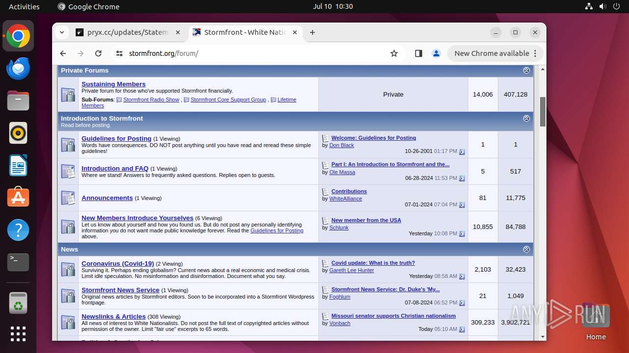Open a new browser tab
This screenshot has height=353, width=629.
[313, 32]
